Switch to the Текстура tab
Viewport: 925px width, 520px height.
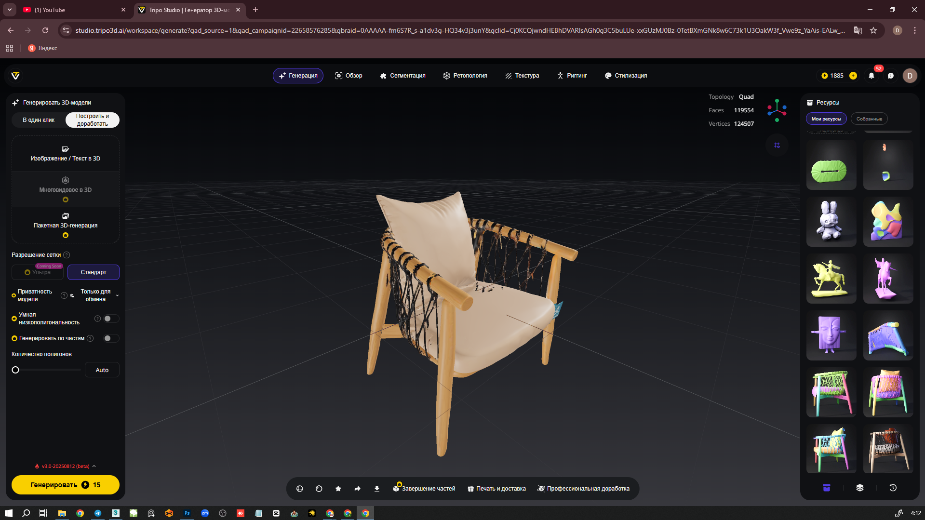(522, 76)
